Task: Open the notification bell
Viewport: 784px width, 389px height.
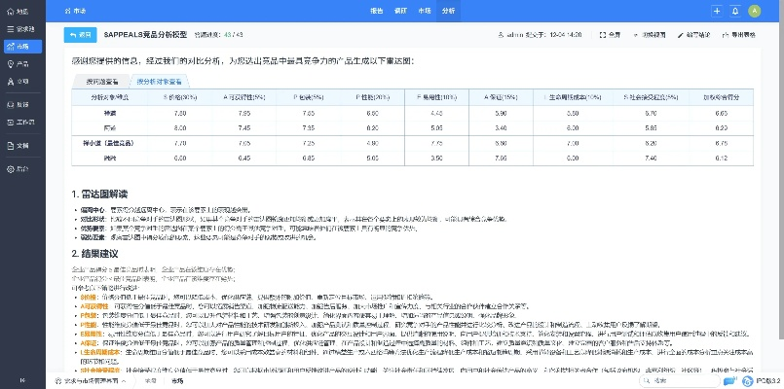Action: click(734, 11)
